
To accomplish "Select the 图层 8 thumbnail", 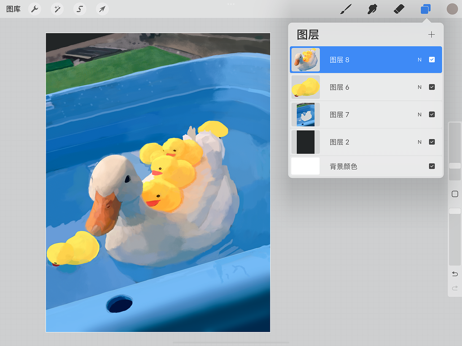I will pyautogui.click(x=305, y=60).
